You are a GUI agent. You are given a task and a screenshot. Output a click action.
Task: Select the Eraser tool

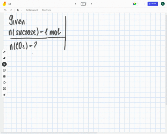click(4, 58)
